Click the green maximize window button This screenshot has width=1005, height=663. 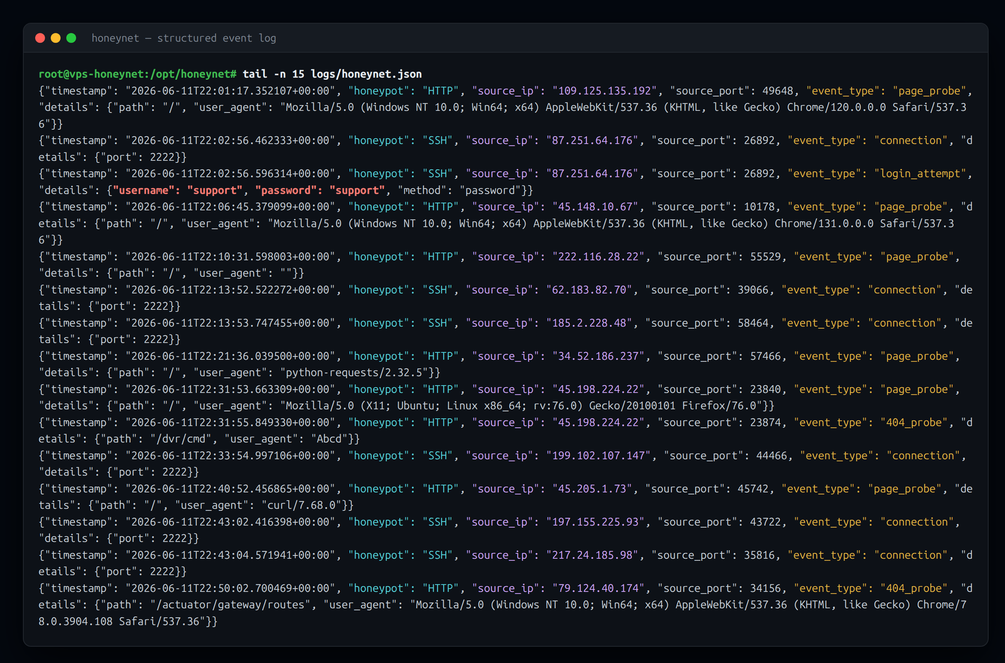pyautogui.click(x=72, y=38)
